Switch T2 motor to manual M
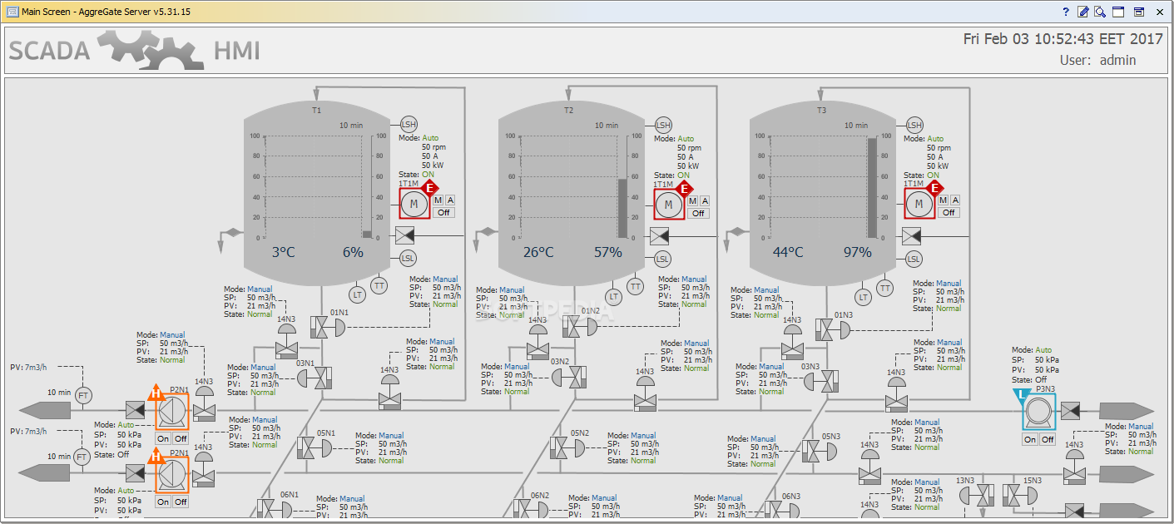This screenshot has height=524, width=1174. [x=692, y=200]
